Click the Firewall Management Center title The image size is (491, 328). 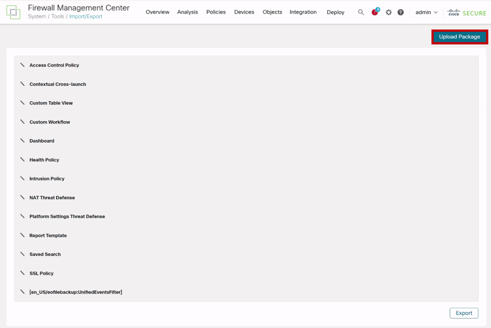(x=79, y=8)
